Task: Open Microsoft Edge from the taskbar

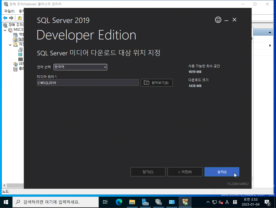Action: coord(119,202)
